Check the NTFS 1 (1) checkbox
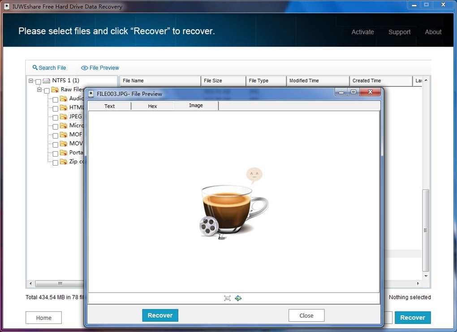Viewport: 457px width, 332px height. pos(38,81)
